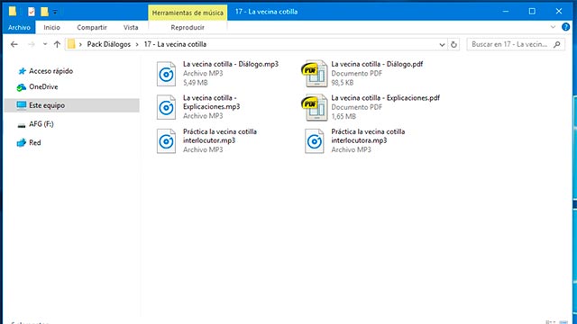Click La vecina cotilla - Diálogo.mp3 filename
Screen dimensions: 577x324
(x=231, y=64)
